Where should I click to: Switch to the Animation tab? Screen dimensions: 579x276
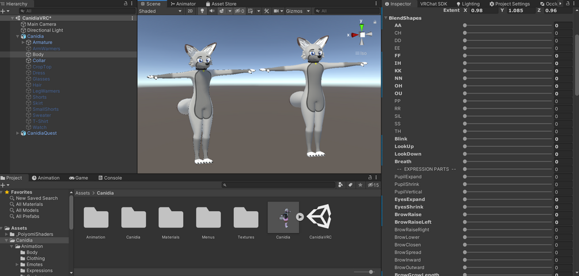click(46, 177)
